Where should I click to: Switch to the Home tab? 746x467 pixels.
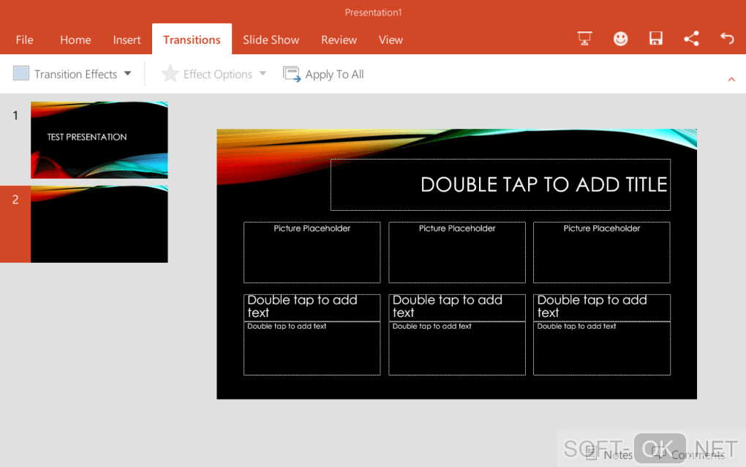click(x=75, y=40)
